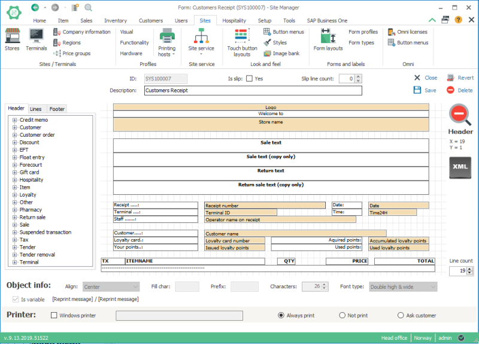This screenshot has height=344, width=479.
Task: Expand the Loyalty tree node
Action: coord(14,195)
